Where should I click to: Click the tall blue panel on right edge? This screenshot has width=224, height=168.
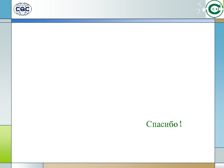pos(219,85)
